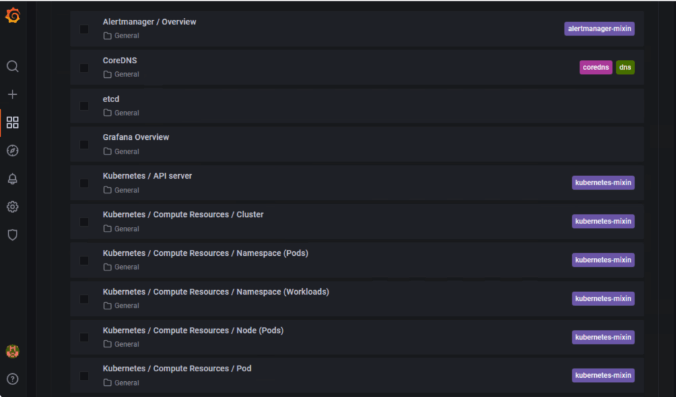Screen dimensions: 676x397
Task: Open the Configuration gear icon
Action: (13, 207)
